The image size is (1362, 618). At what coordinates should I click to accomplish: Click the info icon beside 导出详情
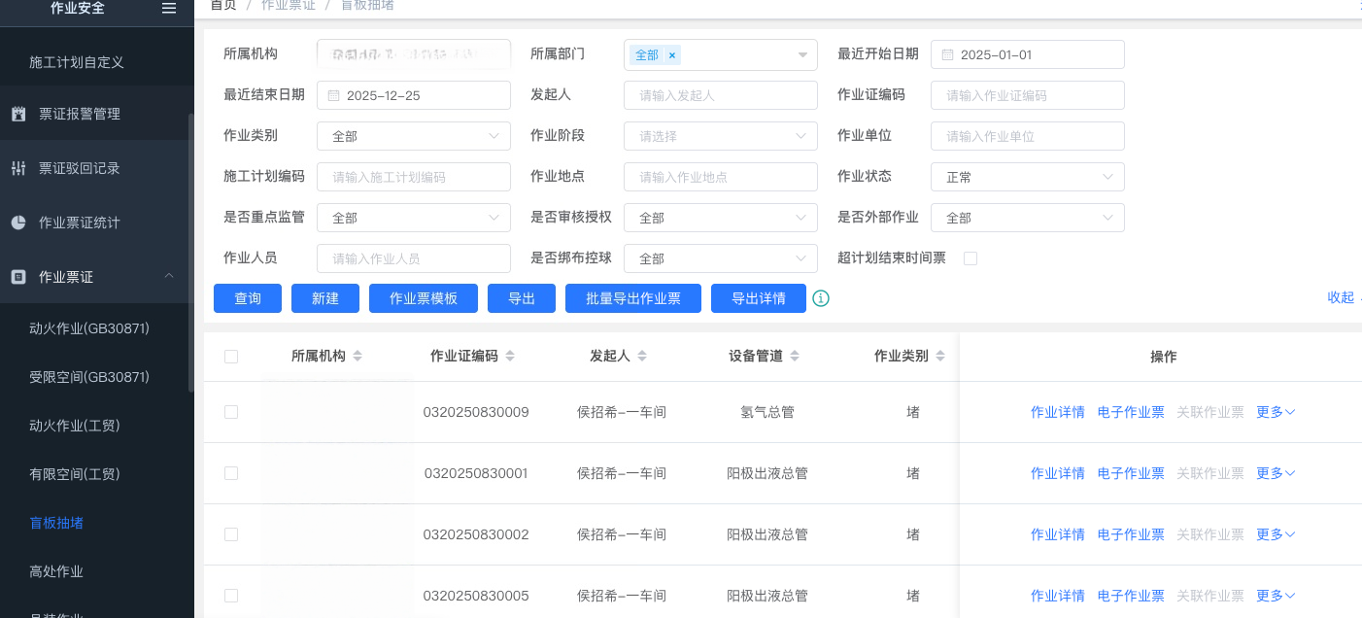coord(821,298)
